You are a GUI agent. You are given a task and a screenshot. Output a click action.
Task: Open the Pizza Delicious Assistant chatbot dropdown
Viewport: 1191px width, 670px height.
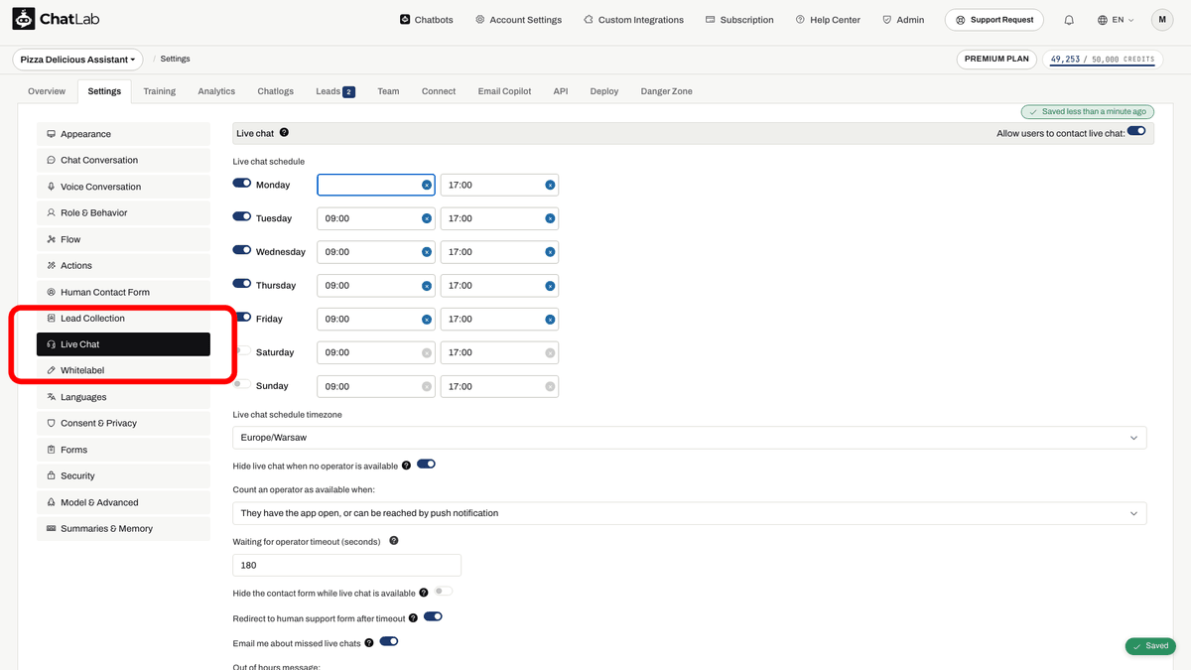(x=77, y=60)
